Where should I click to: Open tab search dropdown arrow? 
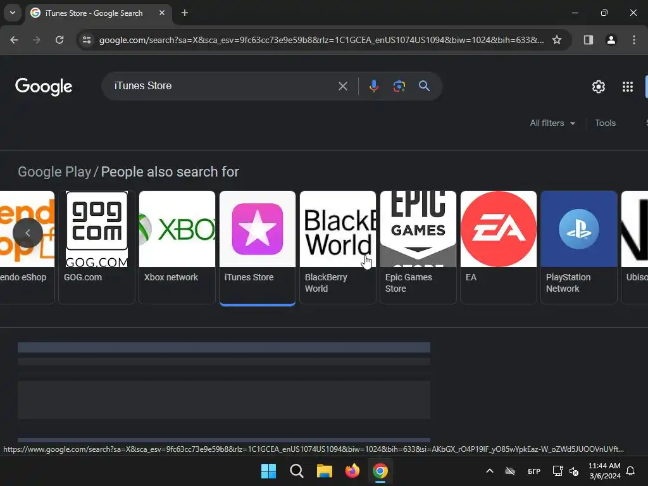coord(13,13)
